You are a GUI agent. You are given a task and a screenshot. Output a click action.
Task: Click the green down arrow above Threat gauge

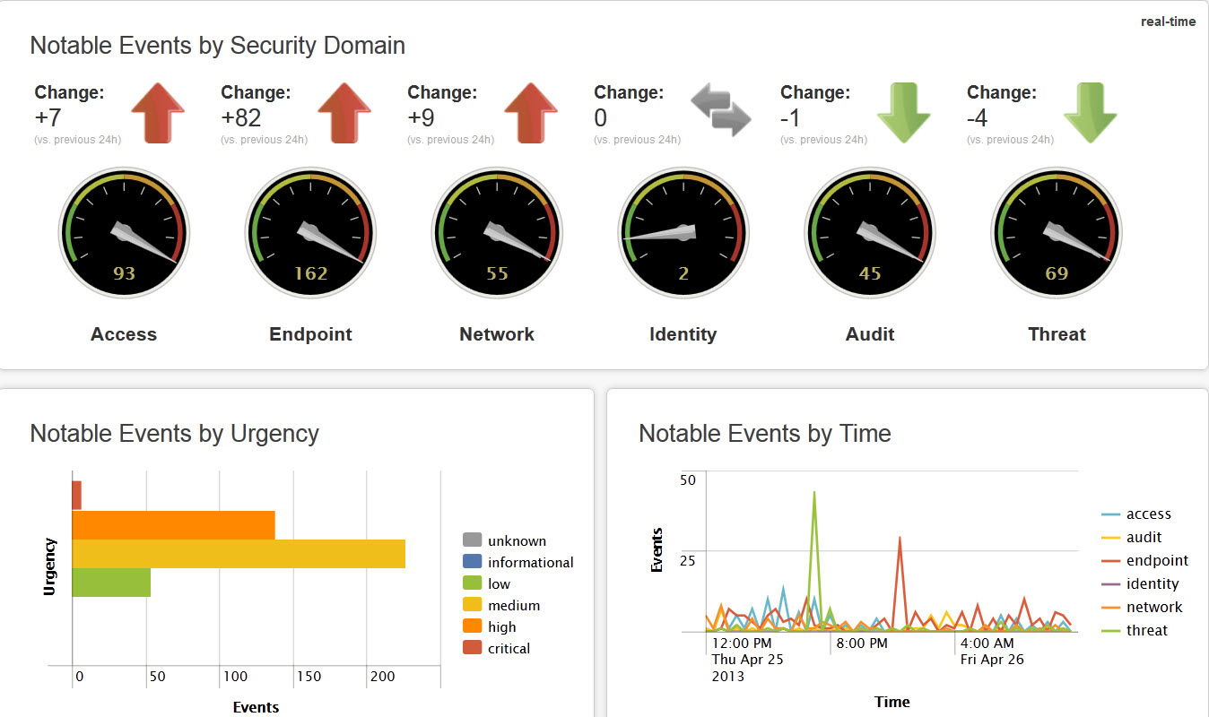(1090, 113)
